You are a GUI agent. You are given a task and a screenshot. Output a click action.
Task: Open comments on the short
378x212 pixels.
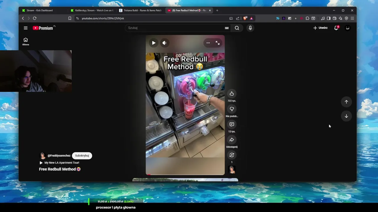232,124
